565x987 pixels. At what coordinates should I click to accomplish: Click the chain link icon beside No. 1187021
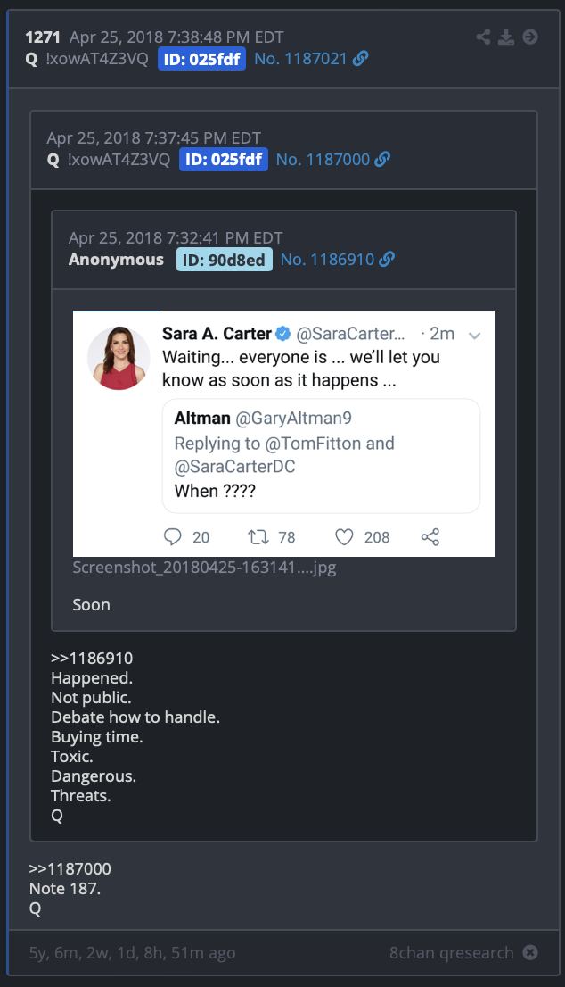pos(360,59)
